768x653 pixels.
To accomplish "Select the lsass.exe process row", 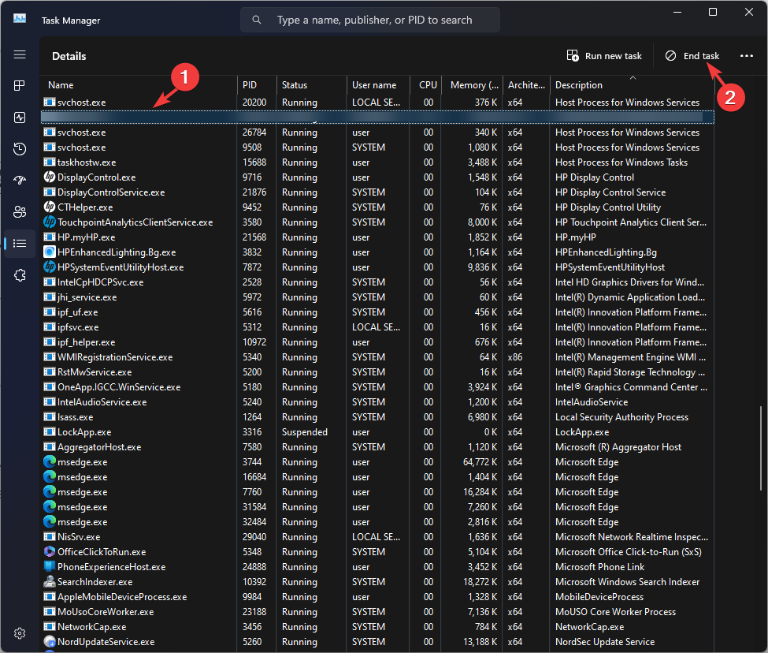I will tap(76, 417).
